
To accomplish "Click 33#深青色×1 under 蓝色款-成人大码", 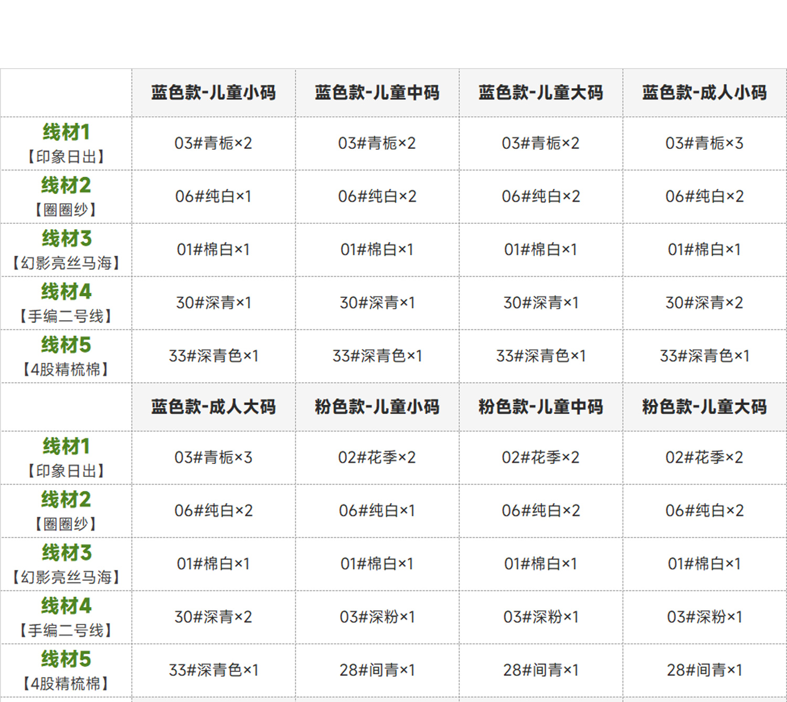I will (x=213, y=670).
